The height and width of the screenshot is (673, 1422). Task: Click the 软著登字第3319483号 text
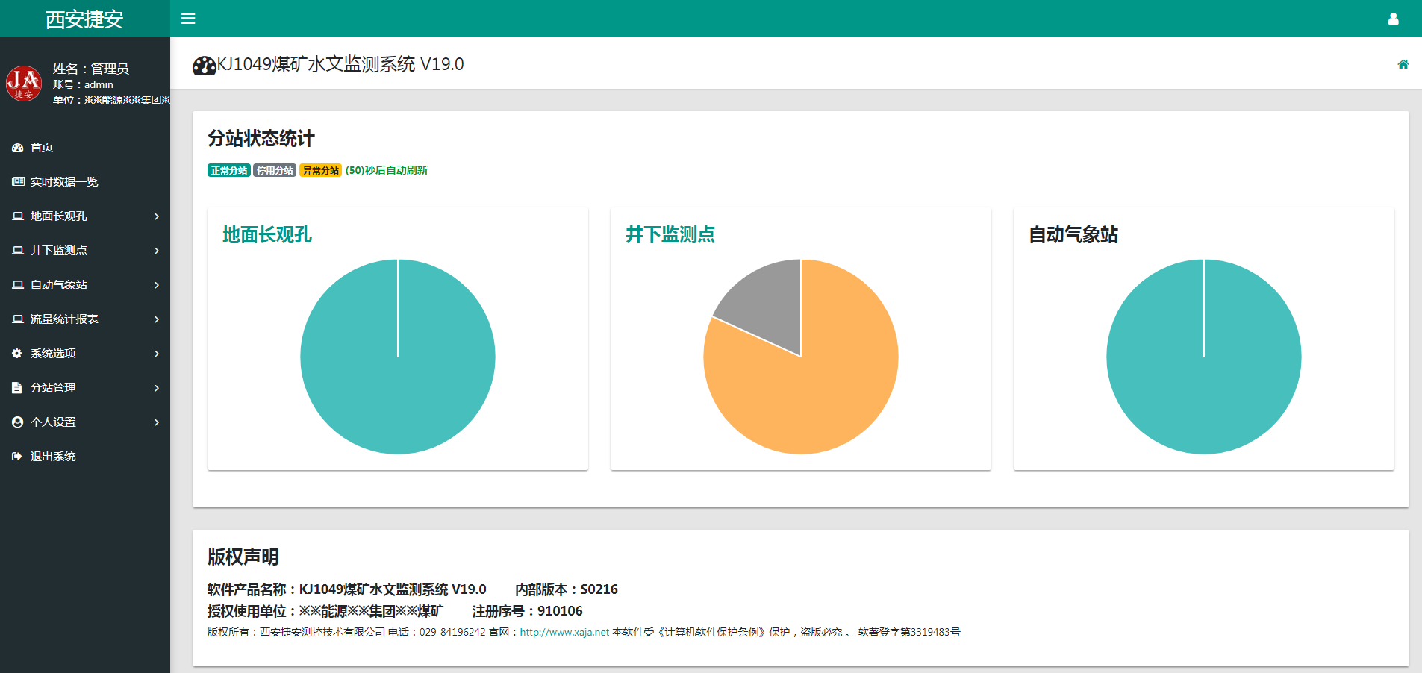coord(909,632)
